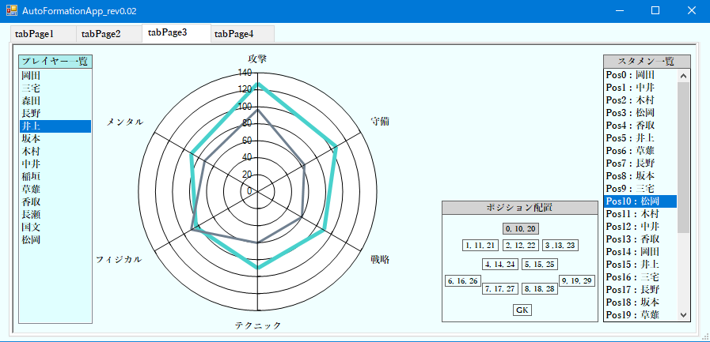Select 長野 in the player list
Screen dimensions: 710x342
coord(55,114)
